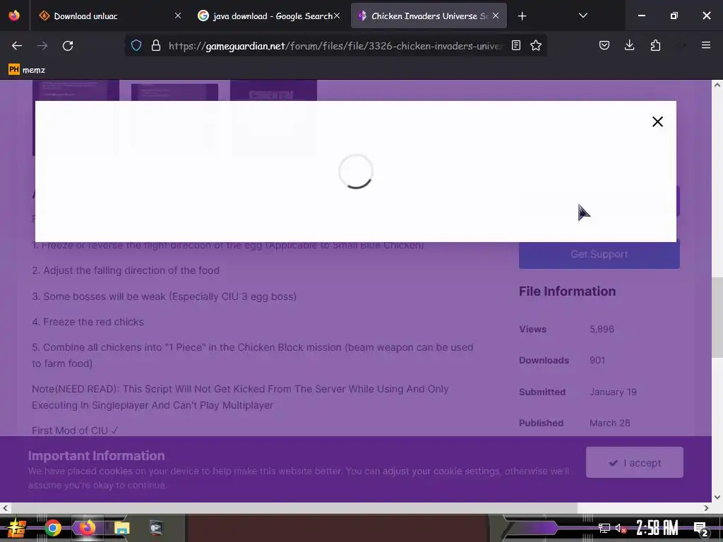
Task: Open the Firefox downloads panel
Action: coord(629,45)
